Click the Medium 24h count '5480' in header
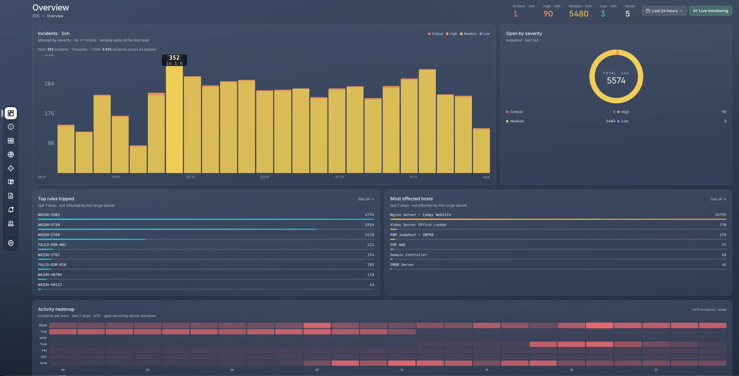 (579, 14)
